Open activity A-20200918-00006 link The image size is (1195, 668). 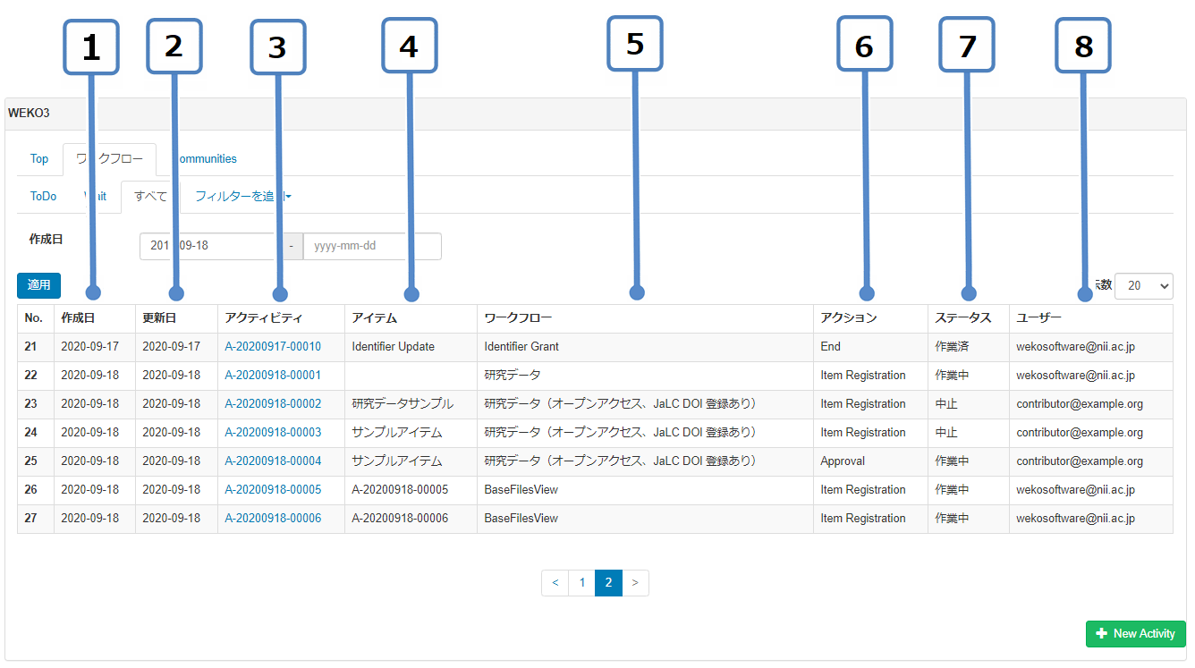[273, 519]
